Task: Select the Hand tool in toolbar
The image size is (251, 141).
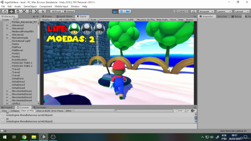Action: point(5,11)
